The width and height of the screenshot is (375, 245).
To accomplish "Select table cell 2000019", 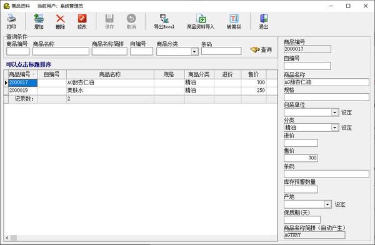I will tap(23, 91).
